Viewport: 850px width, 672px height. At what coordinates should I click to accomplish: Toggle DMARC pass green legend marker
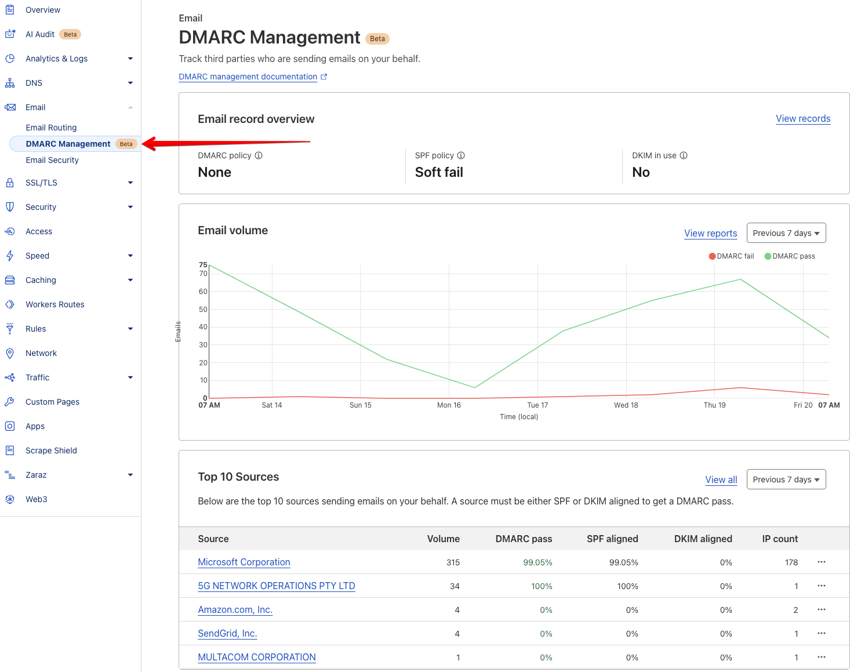tap(768, 256)
